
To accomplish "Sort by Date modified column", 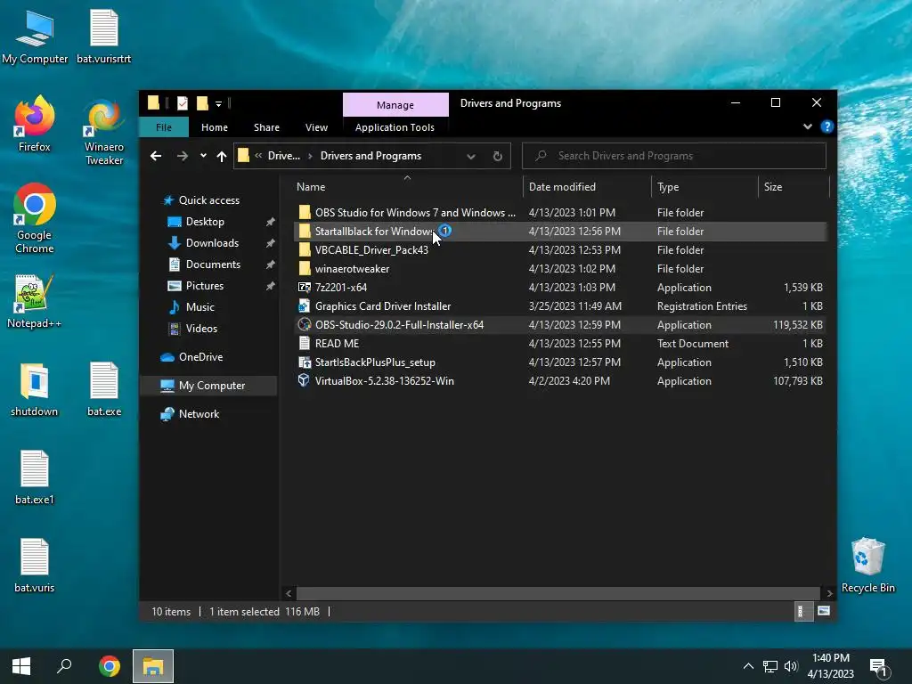I will 587,187.
